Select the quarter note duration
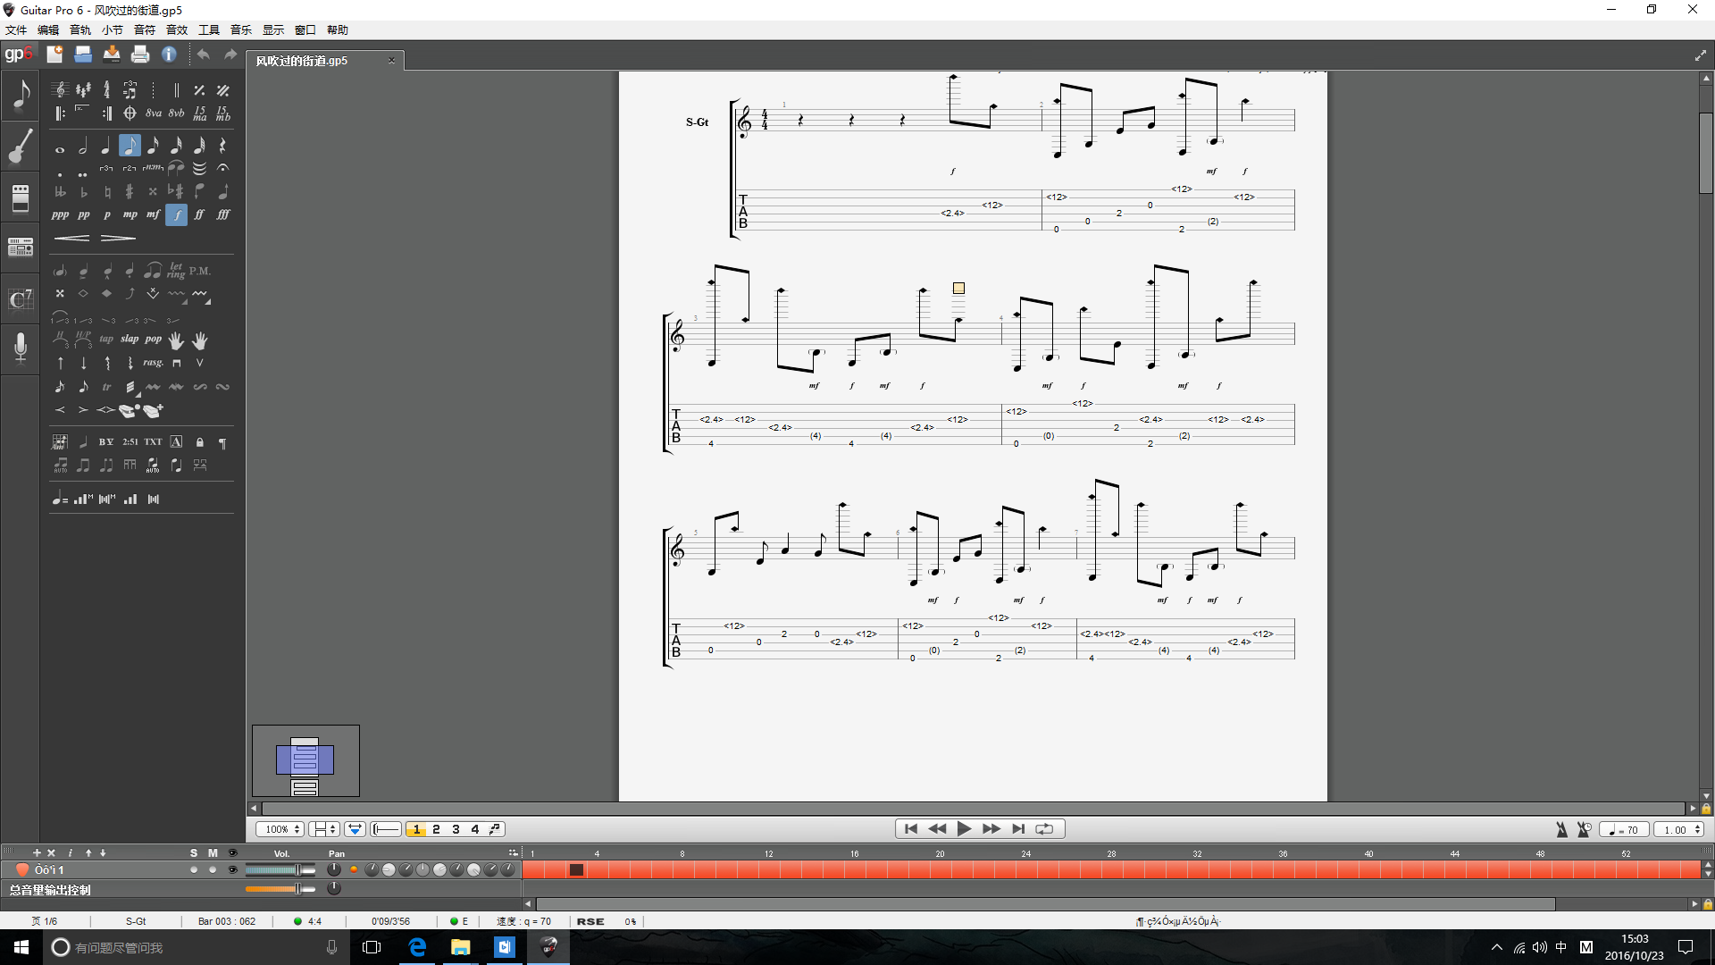 click(106, 146)
